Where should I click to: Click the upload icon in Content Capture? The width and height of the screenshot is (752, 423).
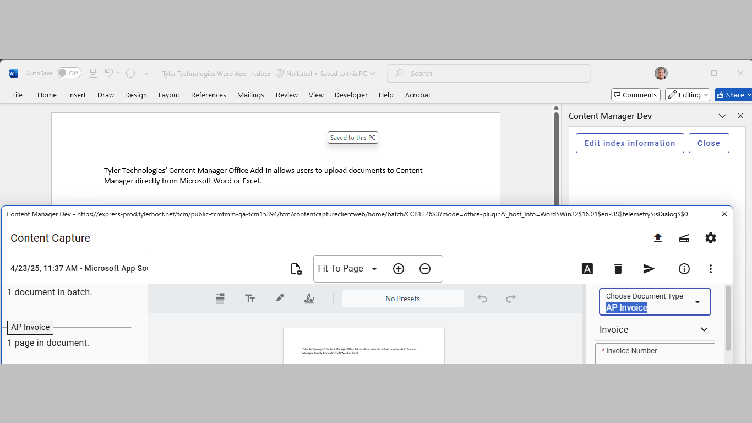pyautogui.click(x=657, y=238)
